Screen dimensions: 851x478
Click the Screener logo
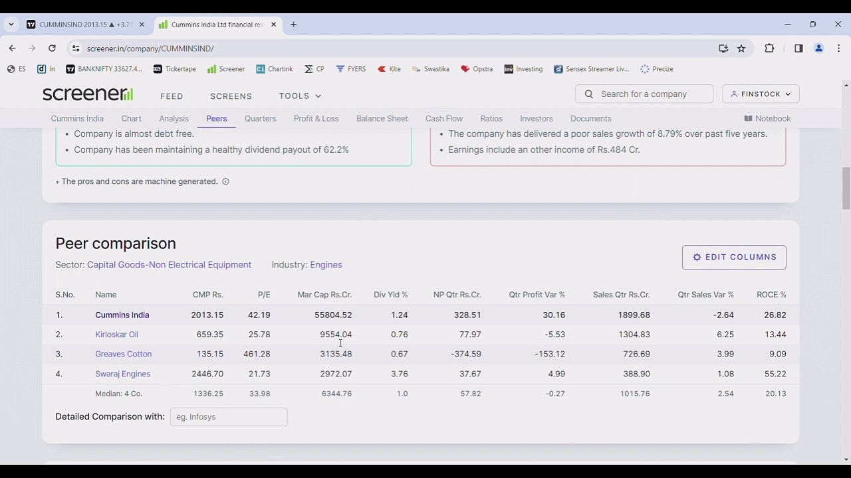pyautogui.click(x=88, y=94)
